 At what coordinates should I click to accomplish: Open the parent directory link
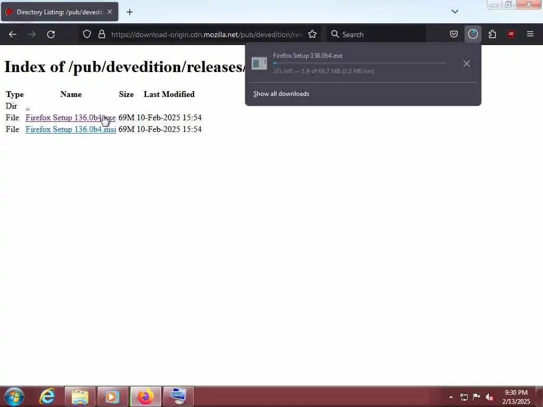[28, 106]
